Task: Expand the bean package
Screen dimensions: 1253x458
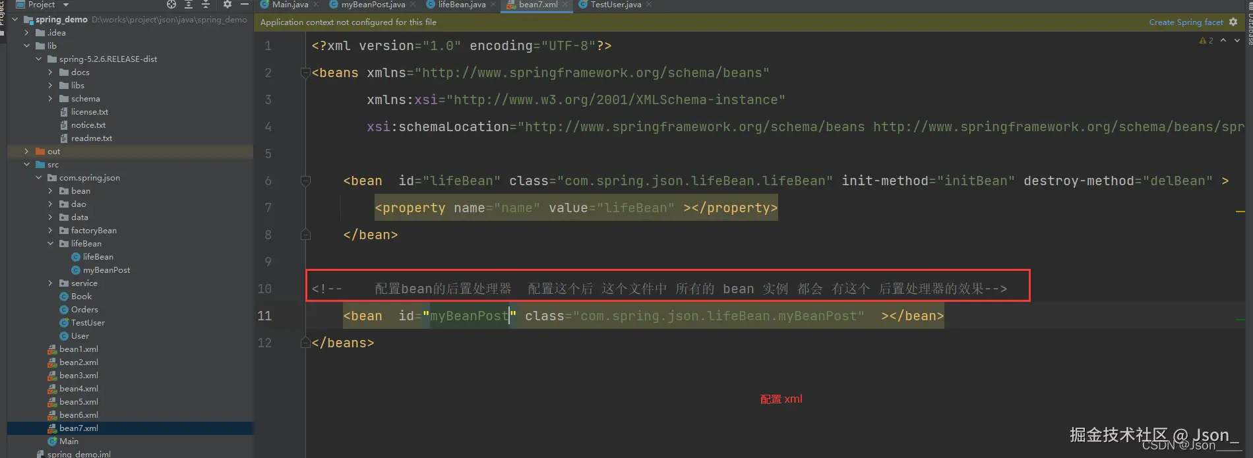Action: (x=50, y=190)
